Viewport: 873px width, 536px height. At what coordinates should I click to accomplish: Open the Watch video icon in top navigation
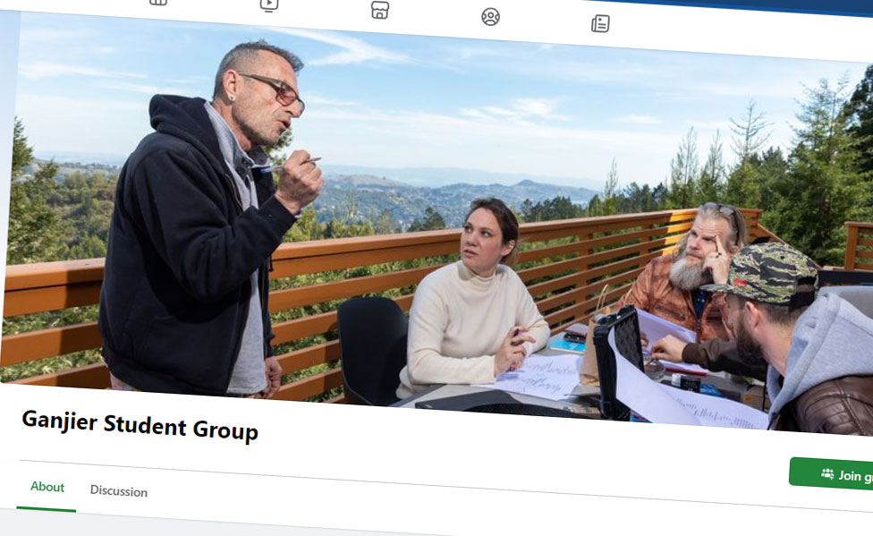pyautogui.click(x=268, y=5)
